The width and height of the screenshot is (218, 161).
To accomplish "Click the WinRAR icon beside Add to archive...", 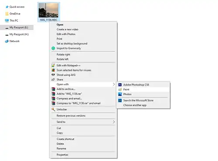I will pos(53,89).
